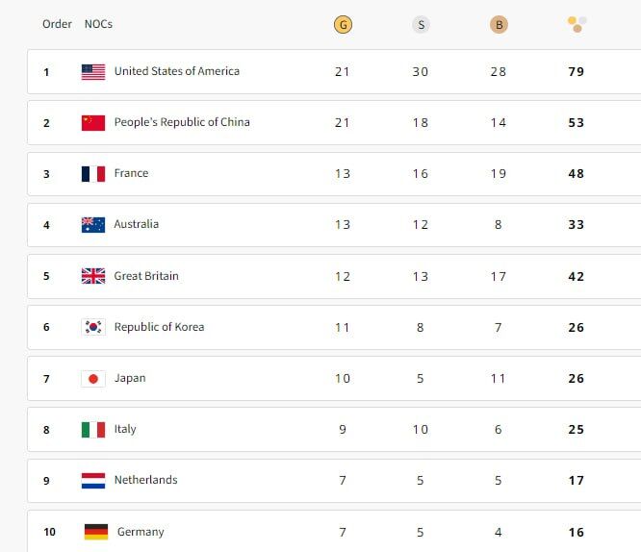
Task: Click the France flag icon
Action: tap(93, 174)
